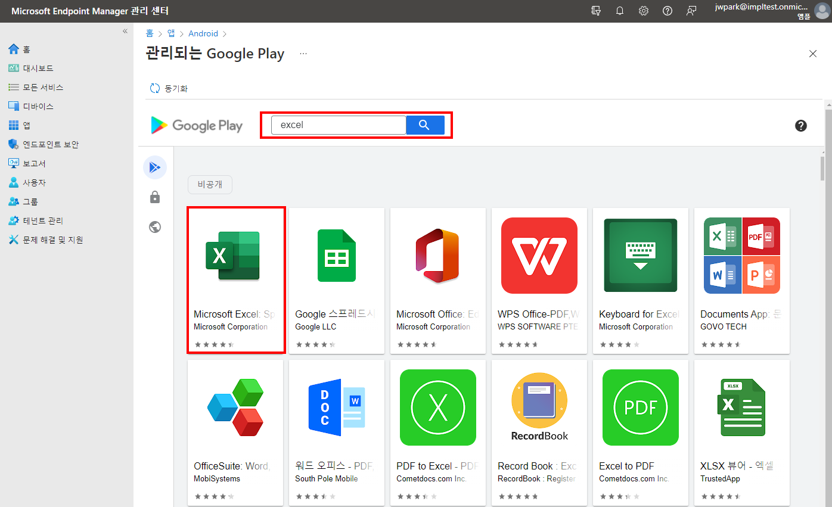832x507 pixels.
Task: Collapse the left navigation menu
Action: (x=125, y=31)
